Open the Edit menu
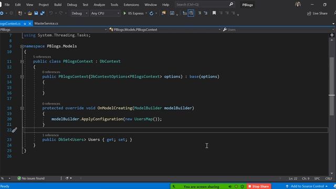336x189 pixels. pos(18,5)
